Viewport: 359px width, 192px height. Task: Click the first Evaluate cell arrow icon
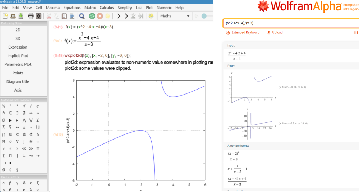coord(118,16)
